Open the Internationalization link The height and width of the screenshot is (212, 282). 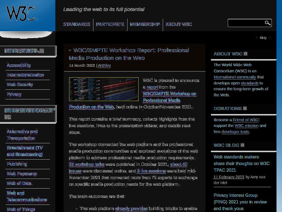coord(25,75)
